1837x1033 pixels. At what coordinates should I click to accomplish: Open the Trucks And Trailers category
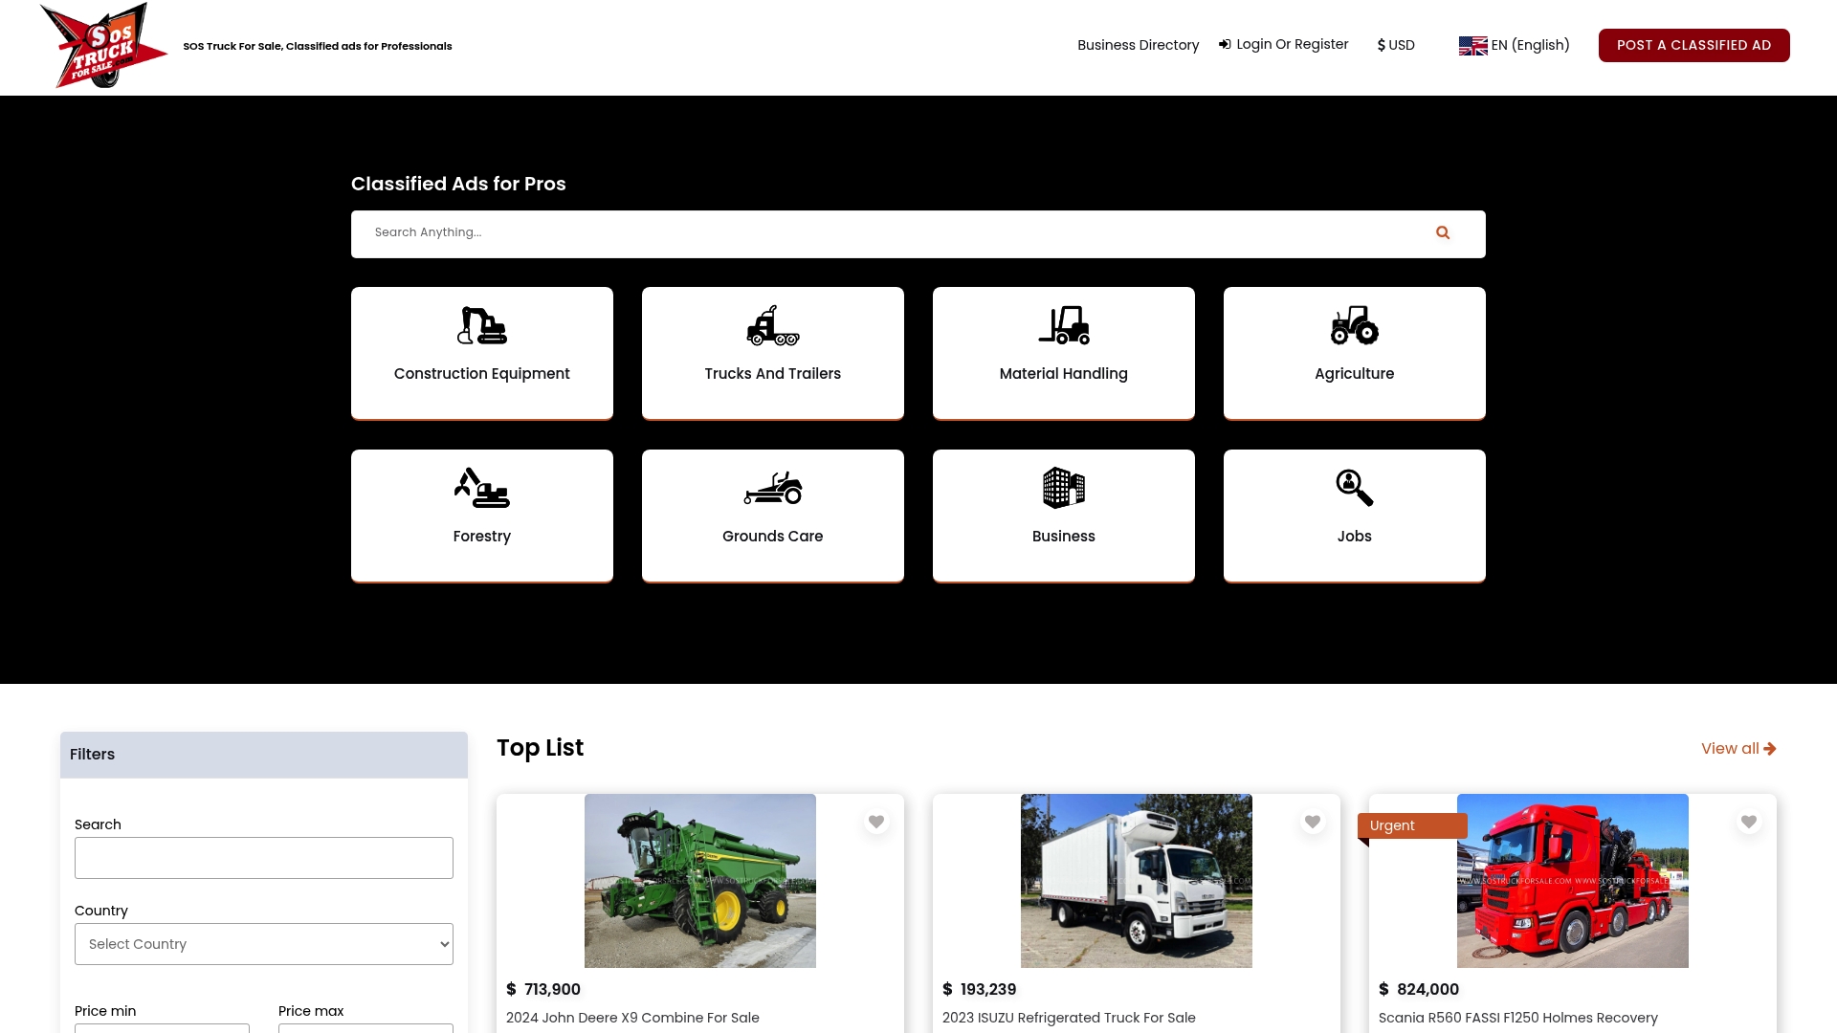773,353
